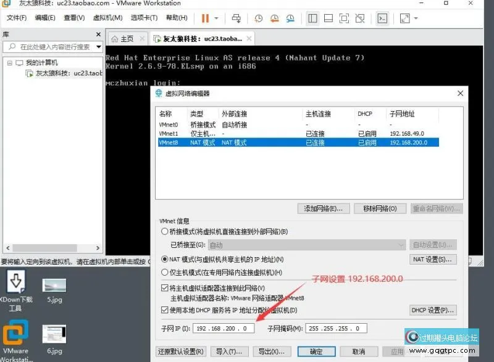Show or hide the library panel
The width and height of the screenshot is (494, 362).
click(312, 19)
